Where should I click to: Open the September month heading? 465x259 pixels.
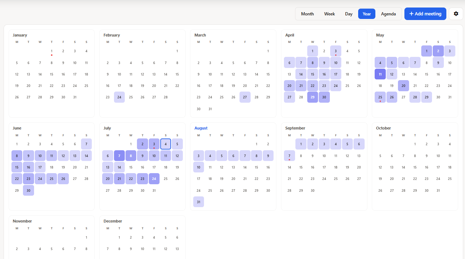295,128
